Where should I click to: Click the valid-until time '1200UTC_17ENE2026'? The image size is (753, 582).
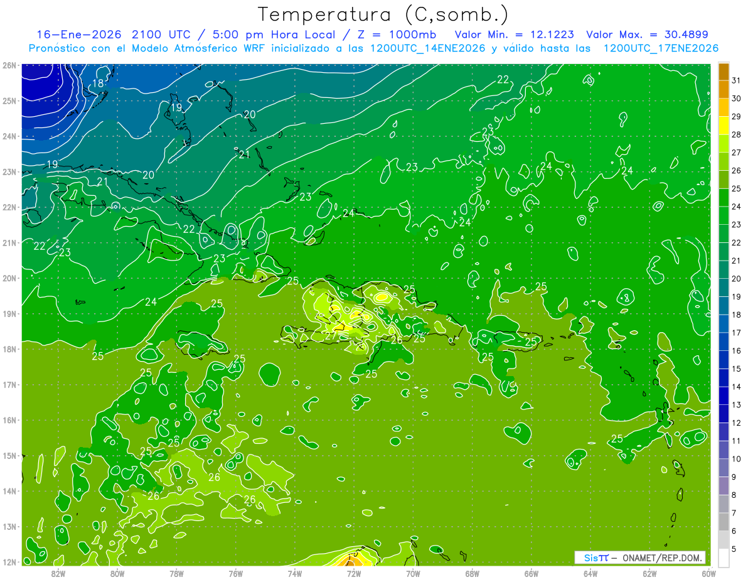pyautogui.click(x=661, y=48)
